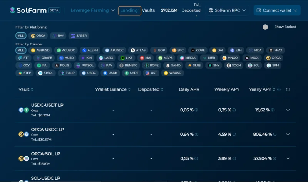Click the ORCA-USDC LP vault name
The width and height of the screenshot is (308, 182).
tap(47, 130)
